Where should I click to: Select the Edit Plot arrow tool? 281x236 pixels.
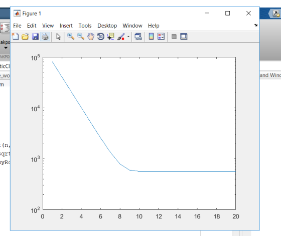[x=58, y=37]
